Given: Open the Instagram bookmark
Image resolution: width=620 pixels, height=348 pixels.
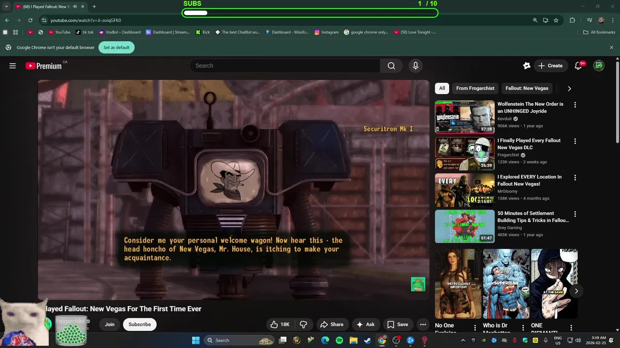Looking at the screenshot, I should pyautogui.click(x=326, y=32).
